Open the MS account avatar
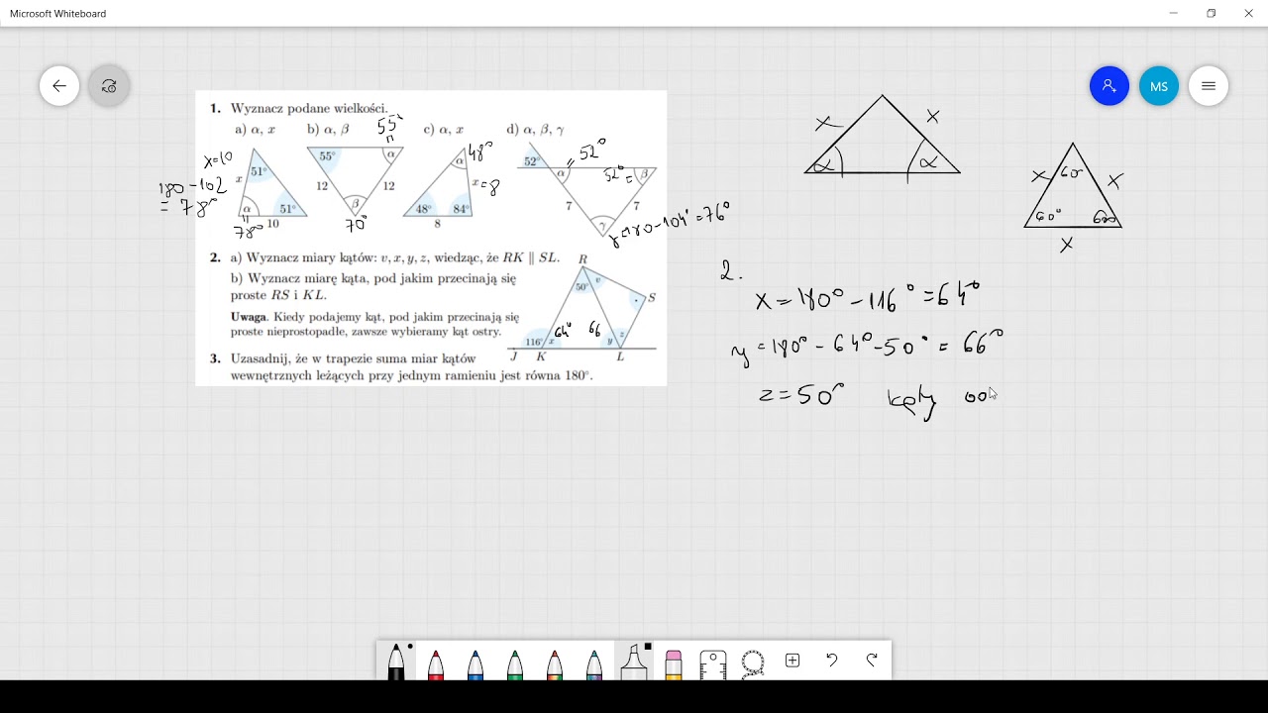The image size is (1268, 713). point(1159,86)
